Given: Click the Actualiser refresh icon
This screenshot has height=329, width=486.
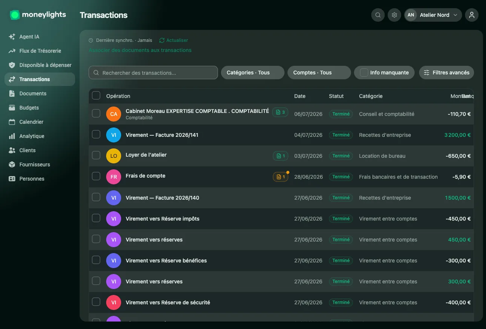Looking at the screenshot, I should [162, 40].
